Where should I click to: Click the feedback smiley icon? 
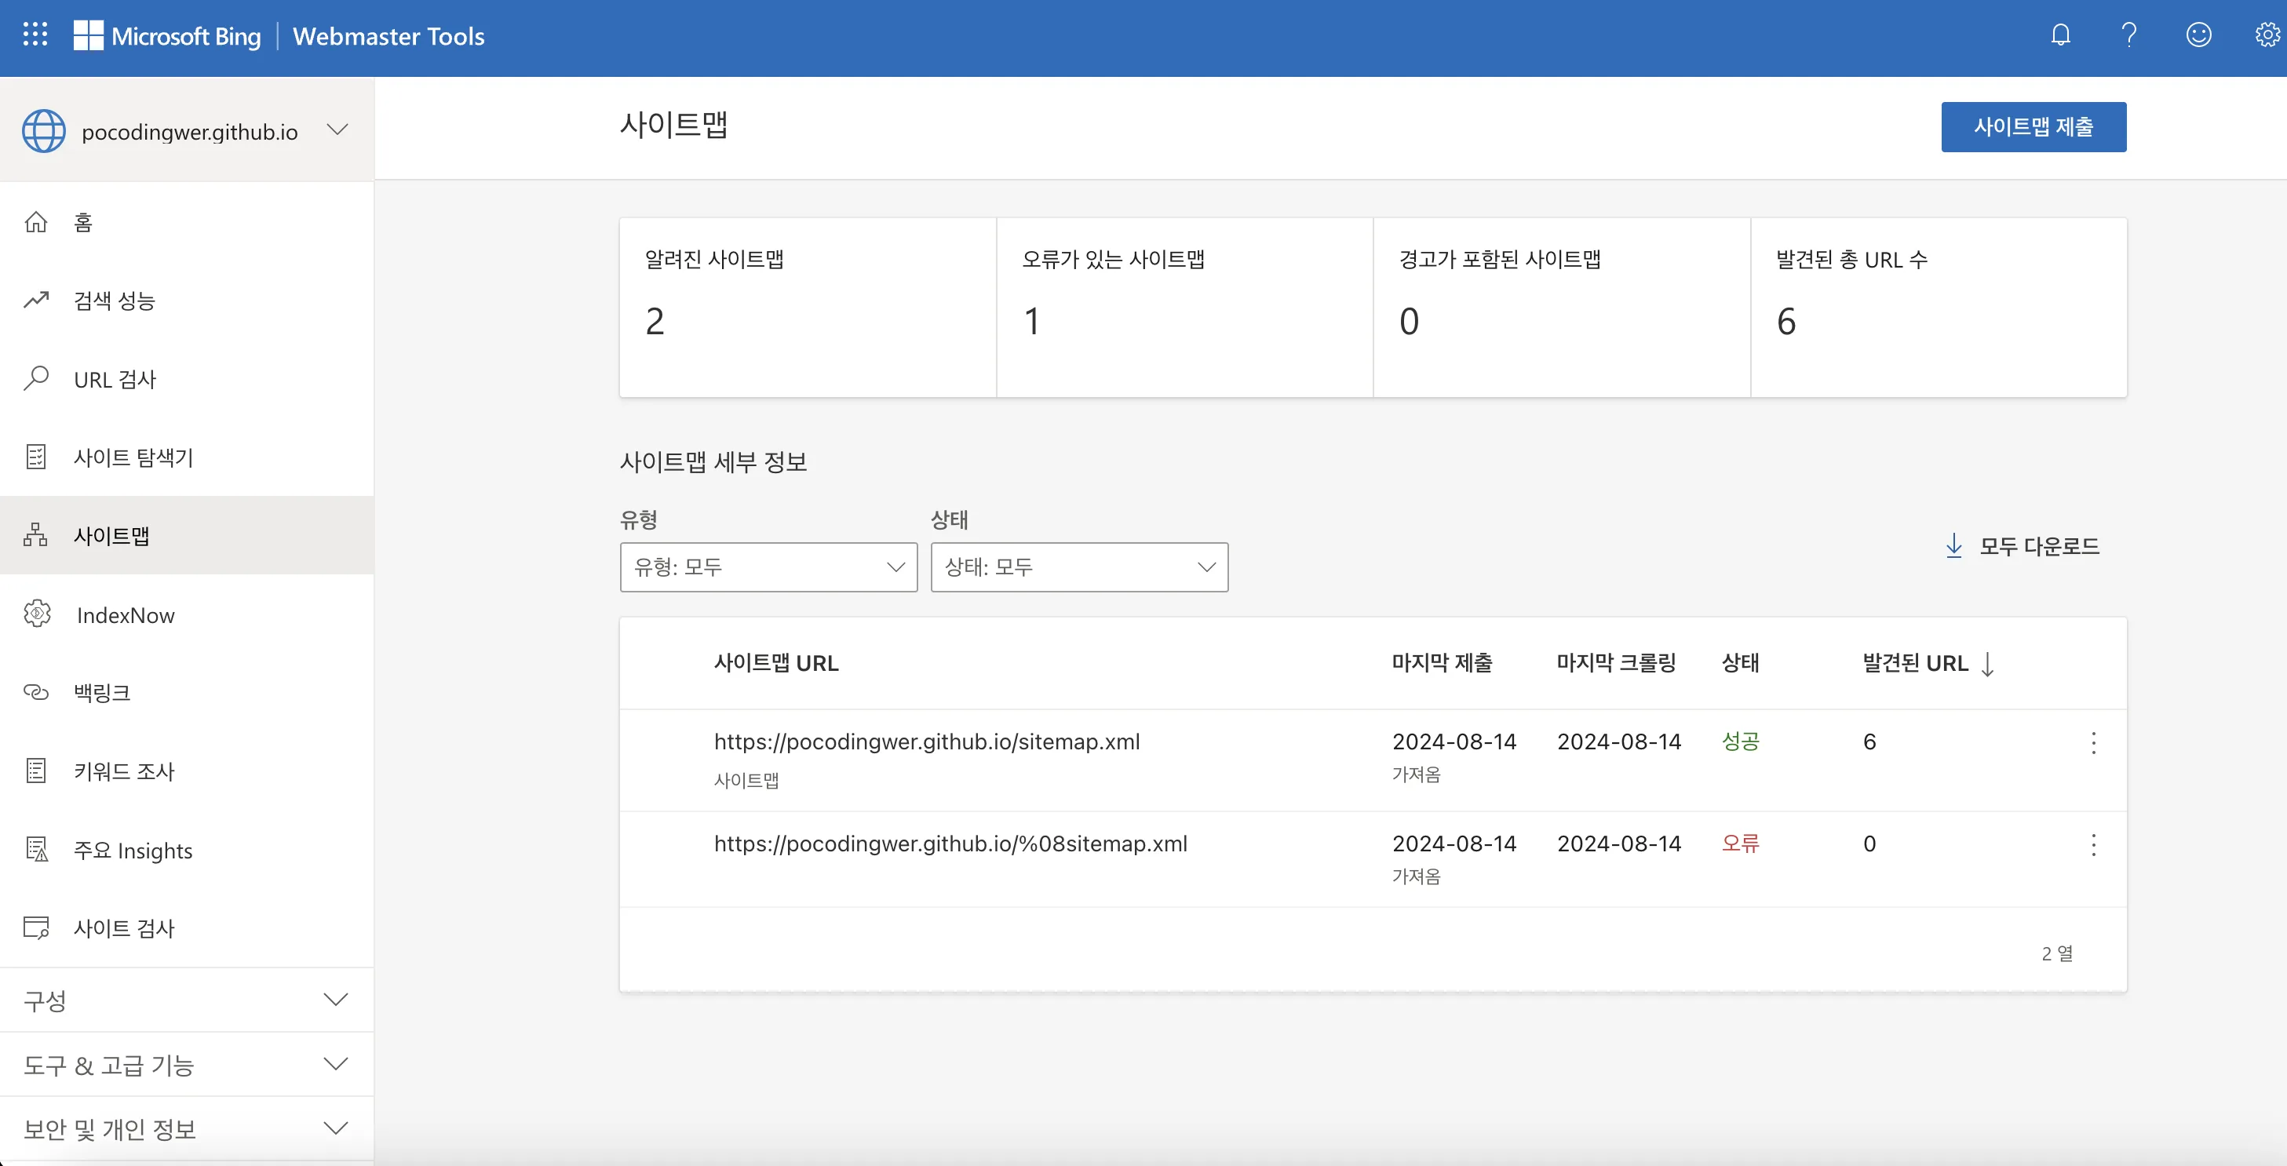point(2198,35)
